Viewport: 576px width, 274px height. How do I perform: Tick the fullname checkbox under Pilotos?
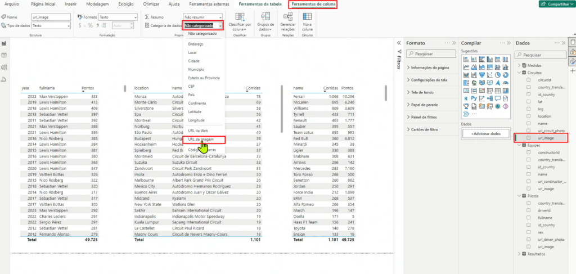click(x=528, y=217)
